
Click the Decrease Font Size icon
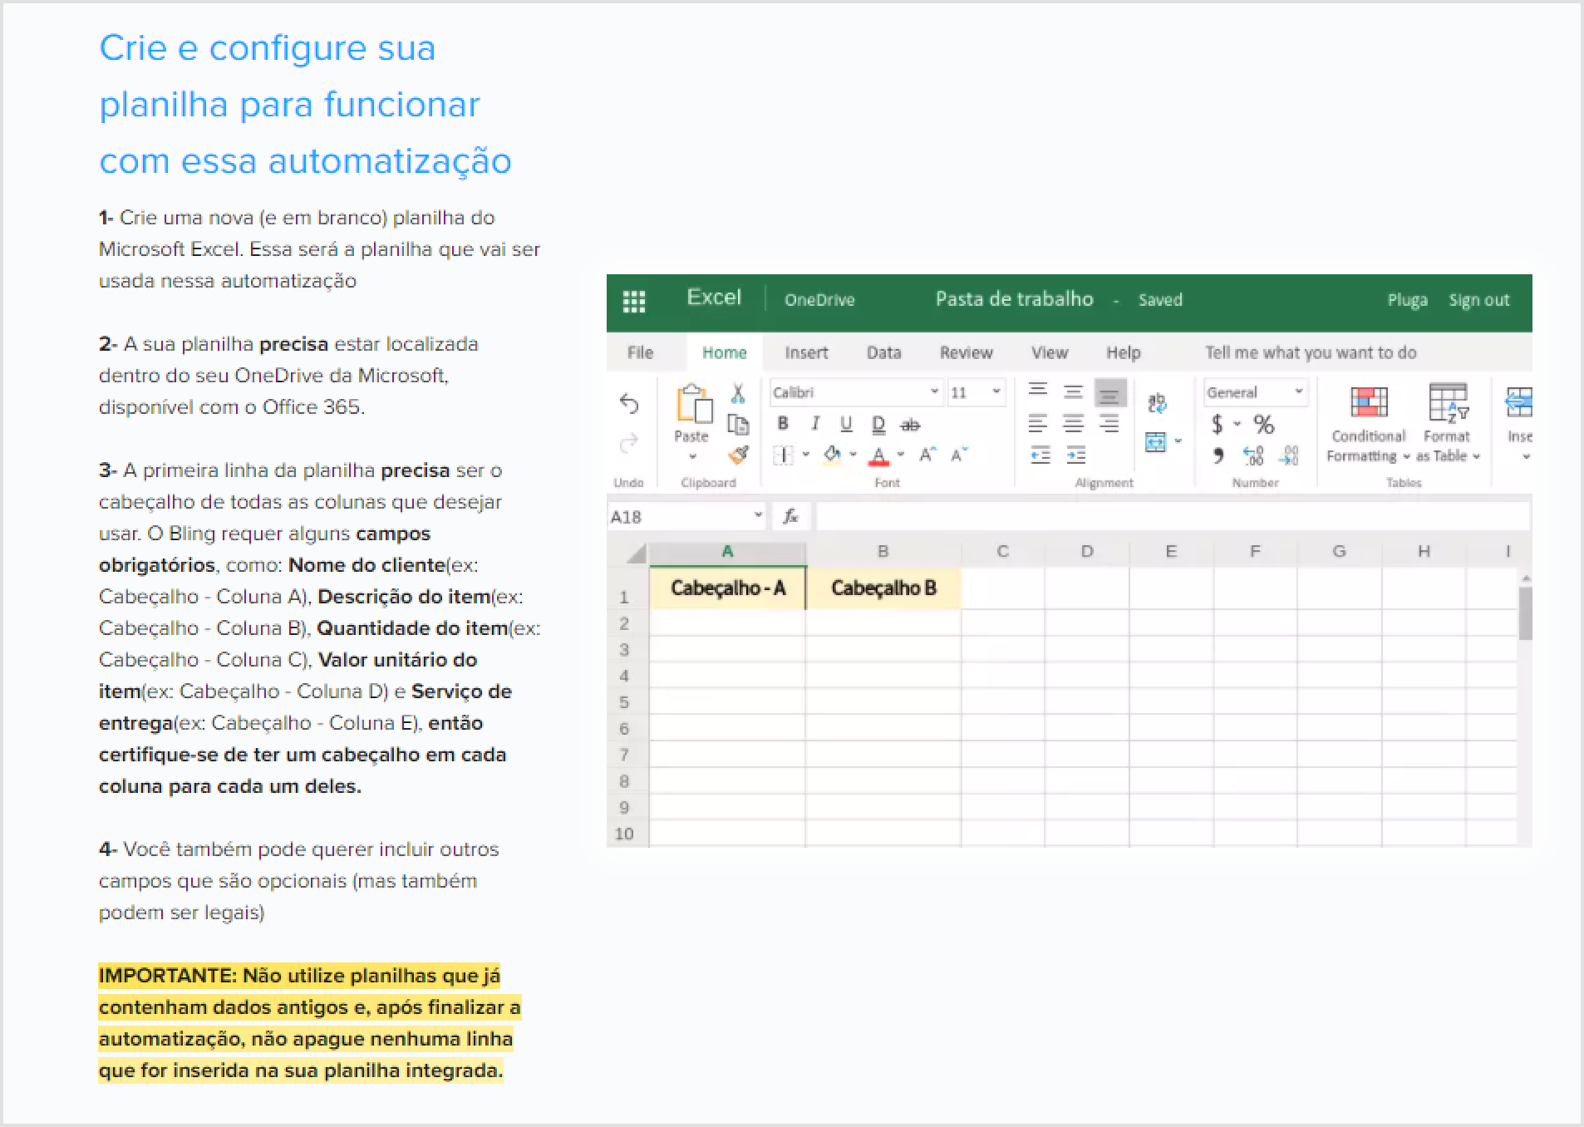click(x=959, y=455)
